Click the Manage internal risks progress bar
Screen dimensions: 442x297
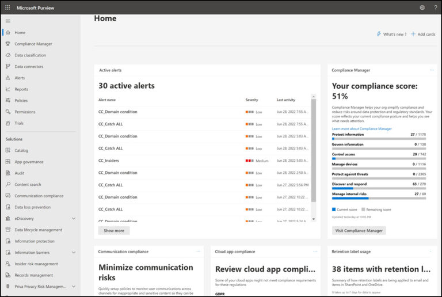tap(379, 199)
